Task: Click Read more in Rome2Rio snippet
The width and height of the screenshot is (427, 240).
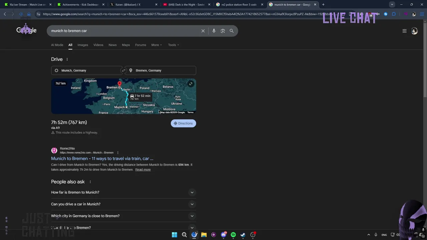Action: point(143,170)
